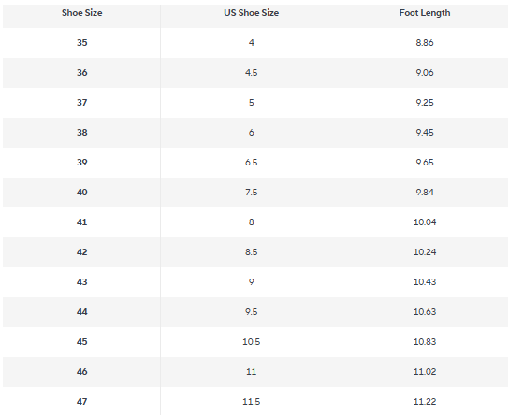Select the foot length 8.86 cell
The height and width of the screenshot is (415, 509).
(x=425, y=43)
